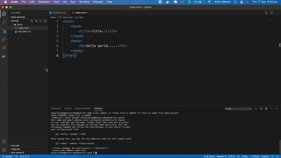Click the html breadcrumb symbol
The height and width of the screenshot is (158, 281).
79,18
